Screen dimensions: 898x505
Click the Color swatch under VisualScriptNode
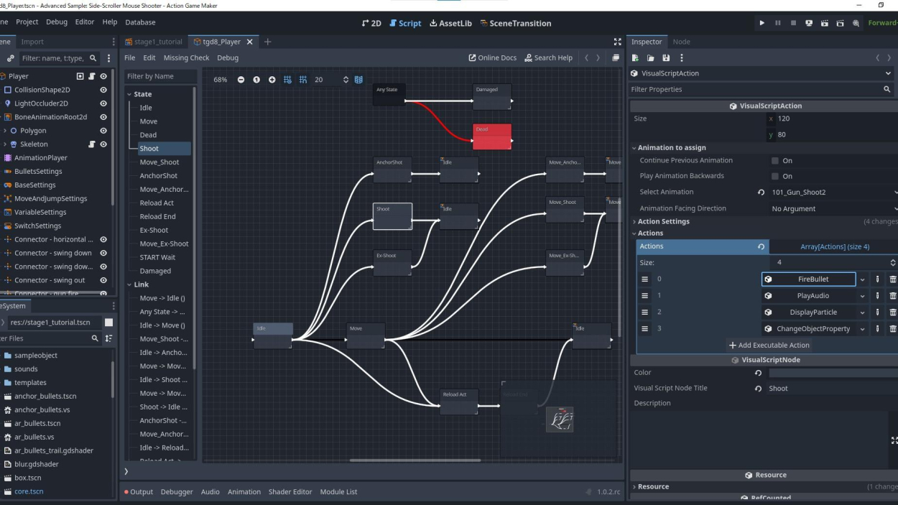coord(833,374)
